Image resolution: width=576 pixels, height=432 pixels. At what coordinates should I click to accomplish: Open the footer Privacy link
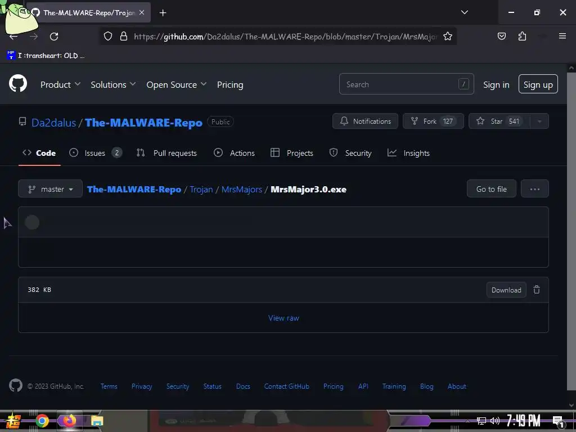click(142, 386)
